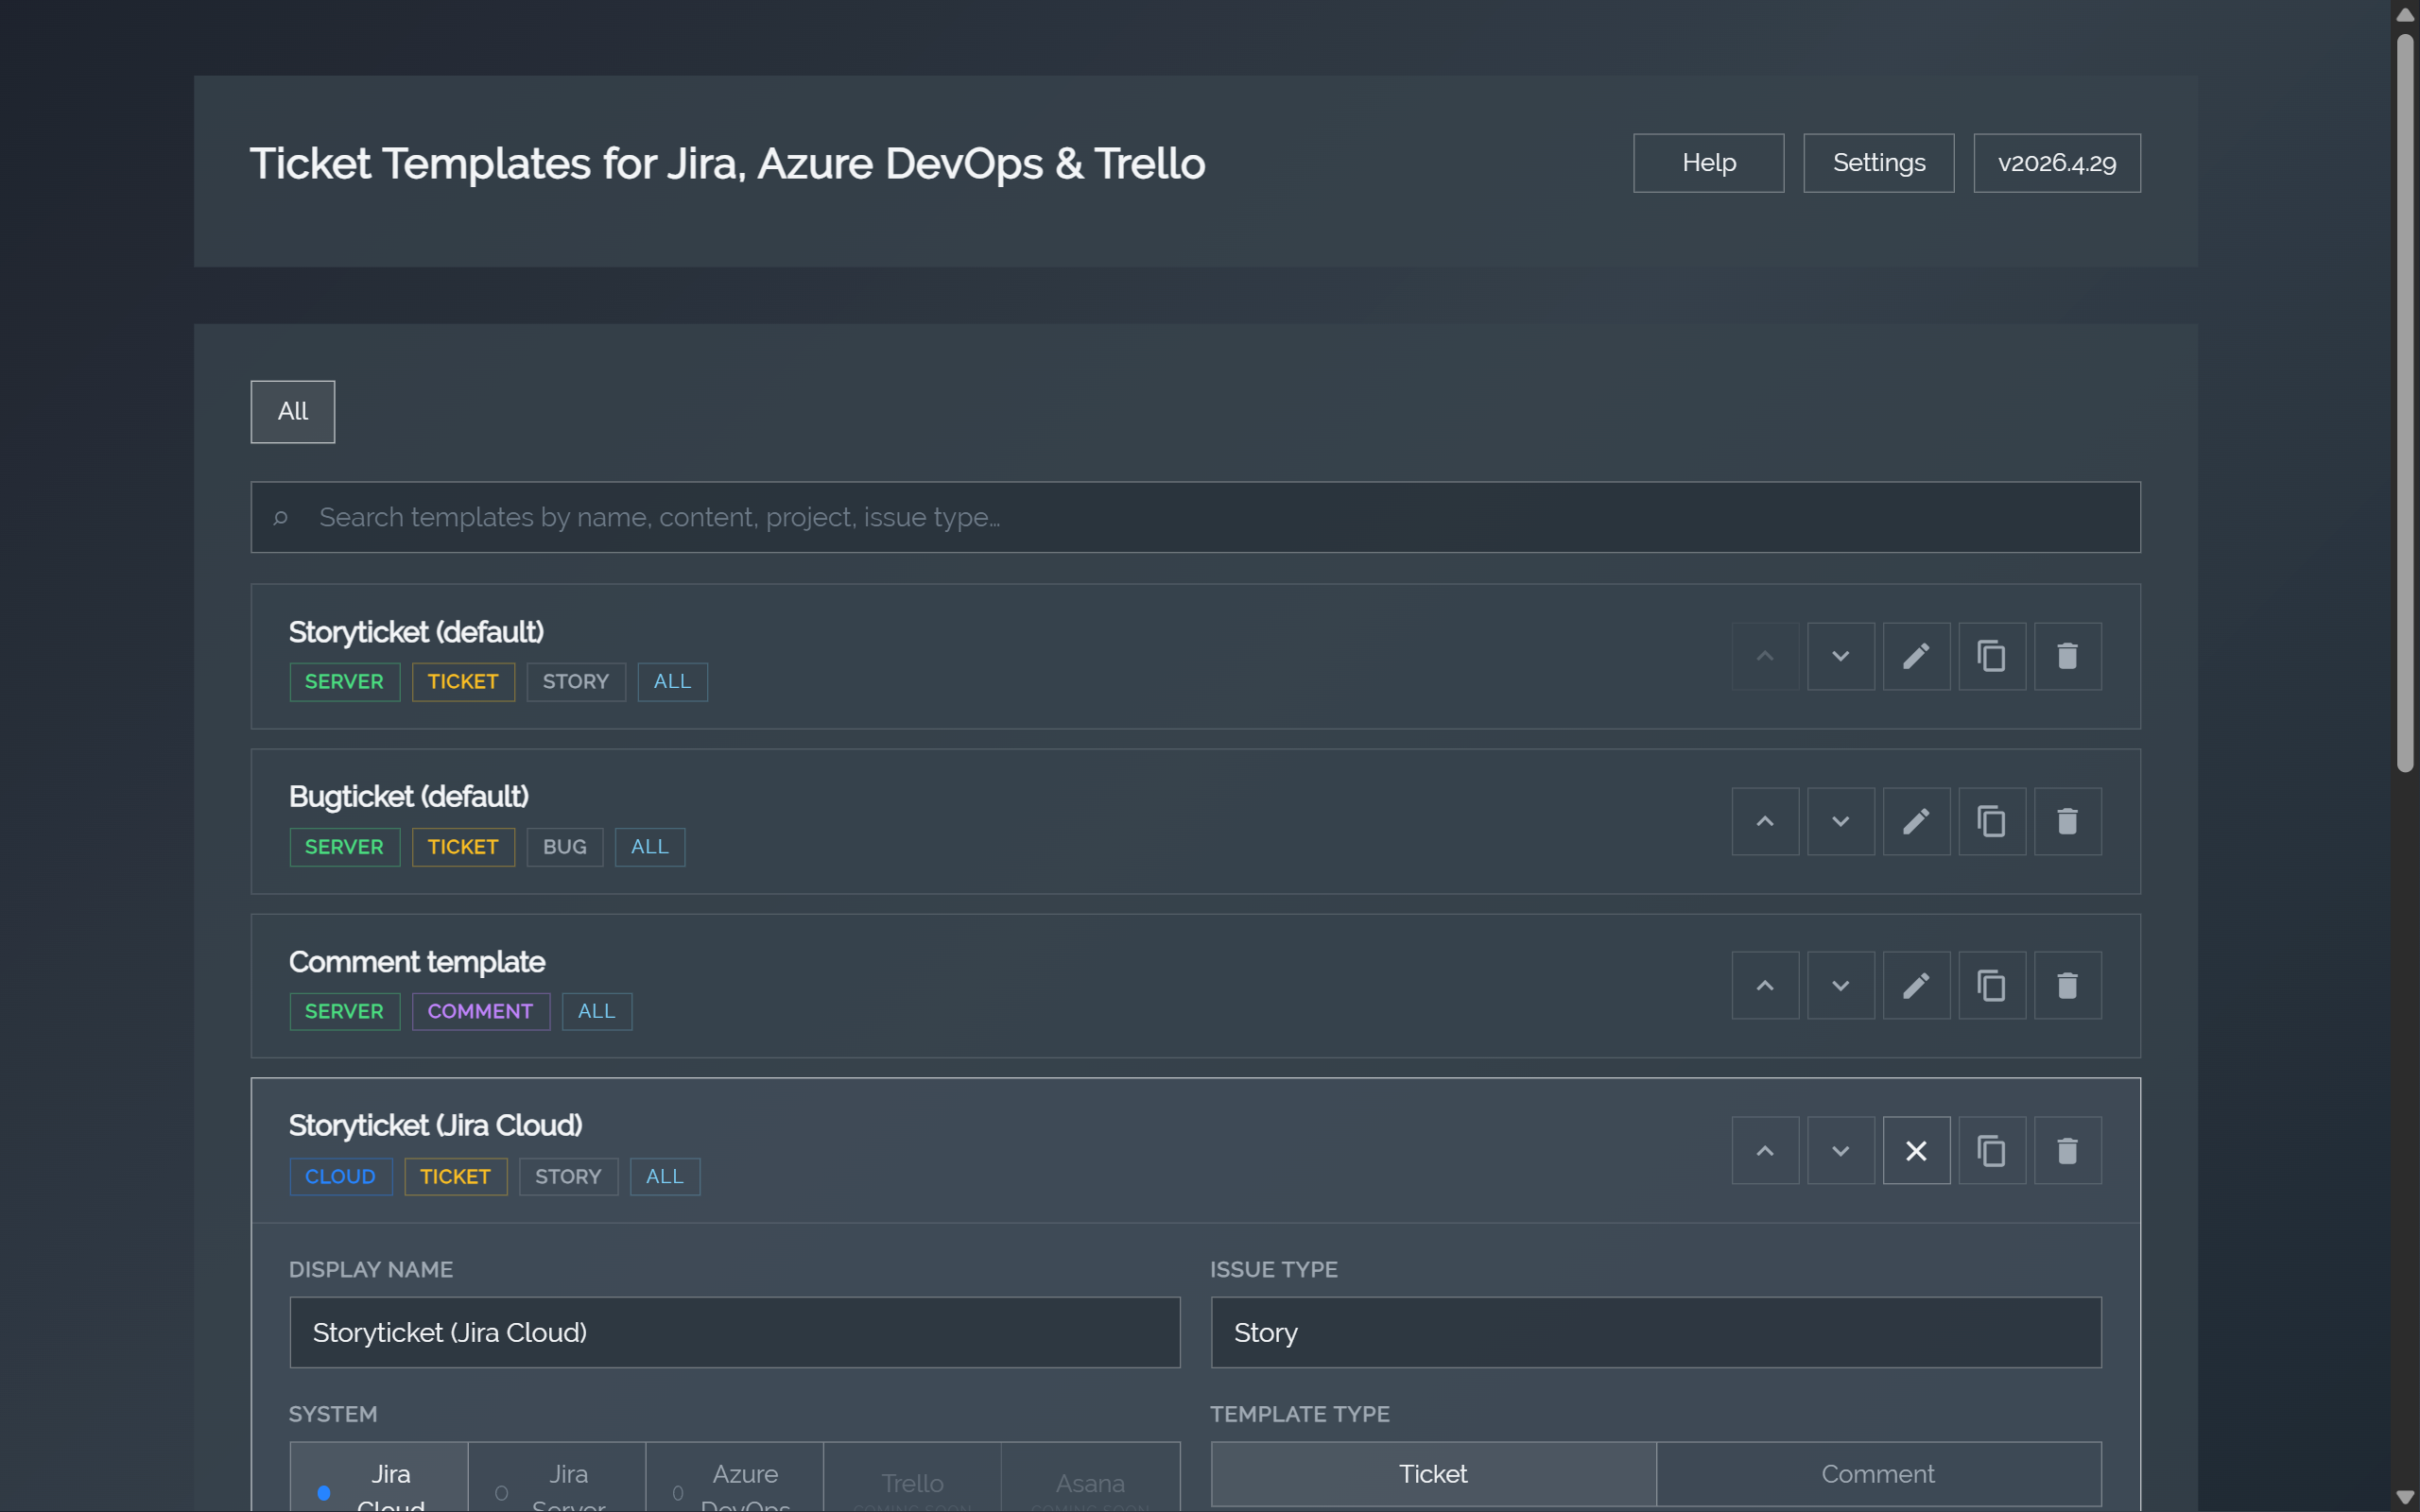
Task: Duplicate the Bugticket (default) template
Action: coord(1992,821)
